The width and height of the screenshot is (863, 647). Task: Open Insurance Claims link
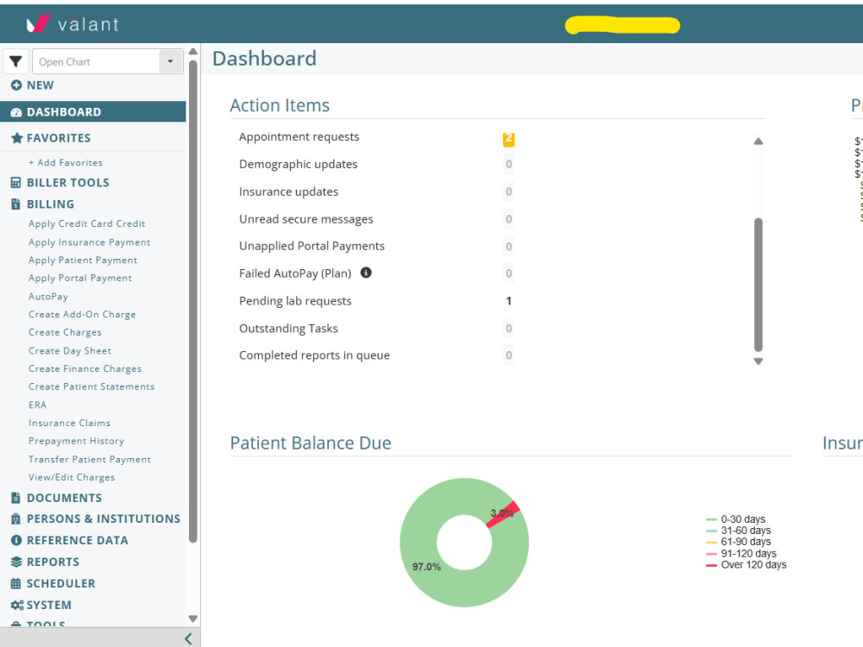pyautogui.click(x=69, y=423)
